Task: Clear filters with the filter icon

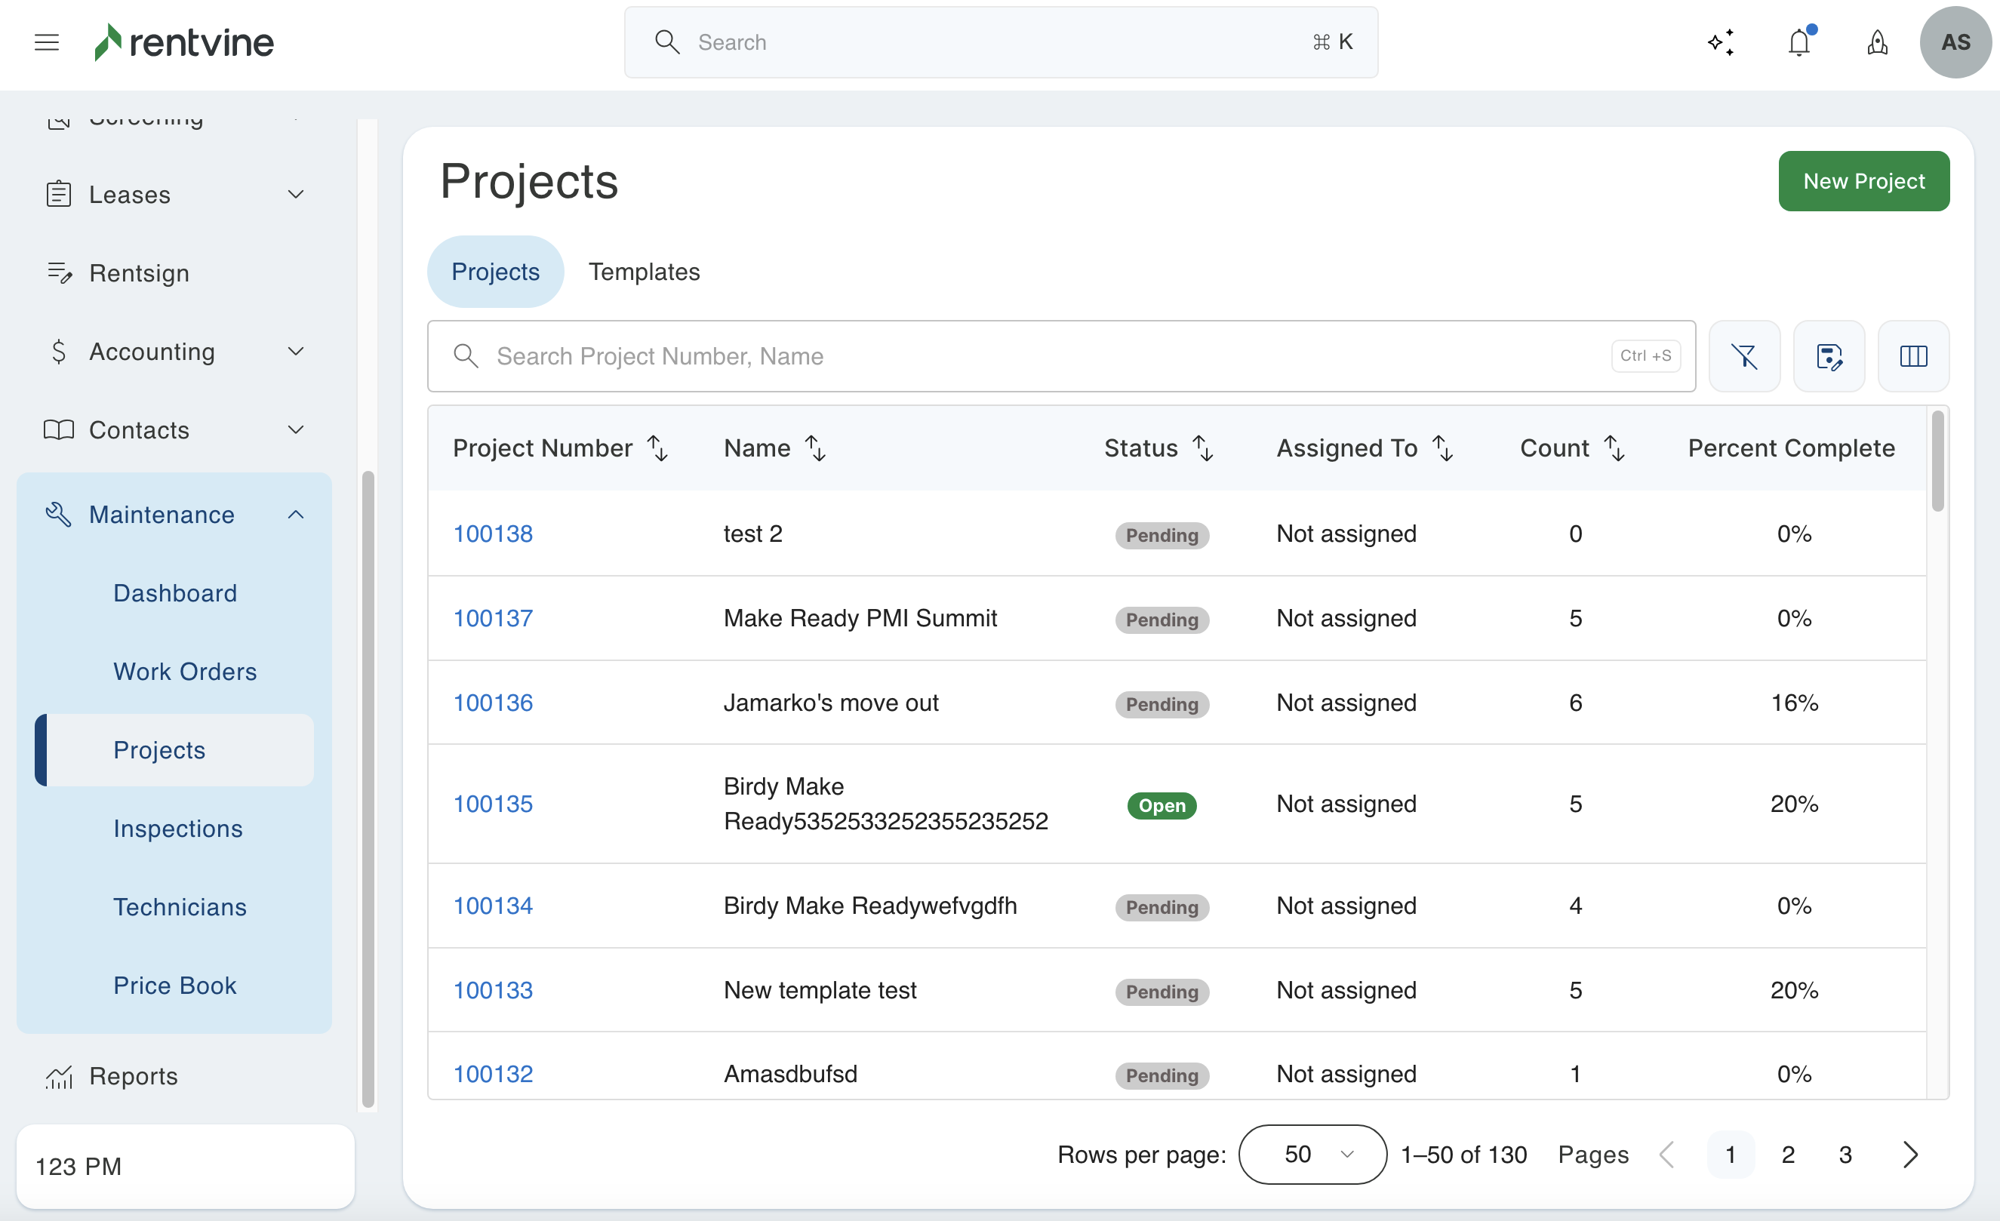Action: tap(1744, 356)
